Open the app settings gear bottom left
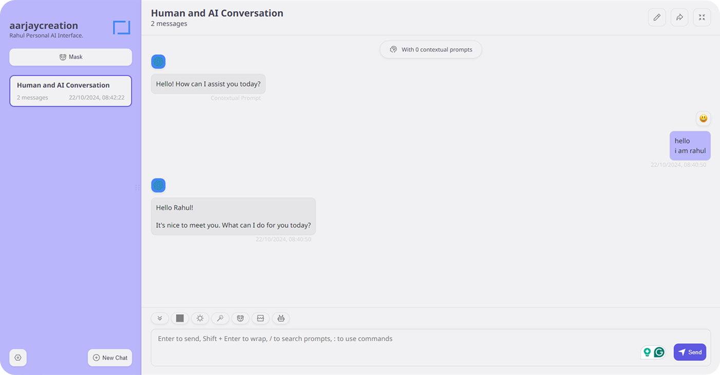Image resolution: width=720 pixels, height=375 pixels. (x=18, y=358)
